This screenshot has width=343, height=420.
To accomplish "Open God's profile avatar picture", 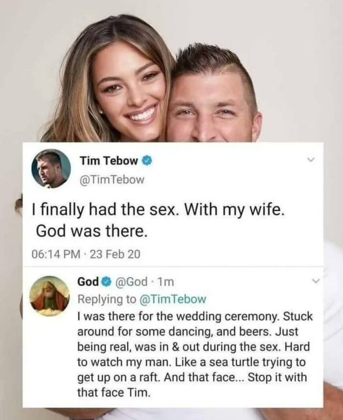I will point(49,296).
